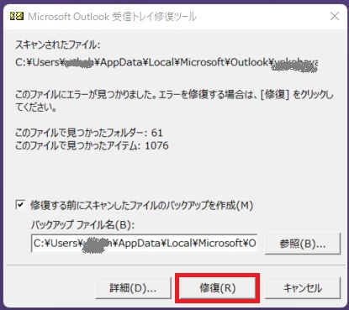Cancel with the キャンセル button

click(303, 288)
